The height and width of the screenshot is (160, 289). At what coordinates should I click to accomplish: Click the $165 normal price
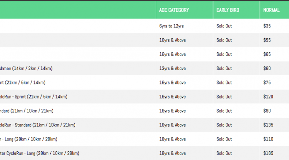tap(268, 153)
